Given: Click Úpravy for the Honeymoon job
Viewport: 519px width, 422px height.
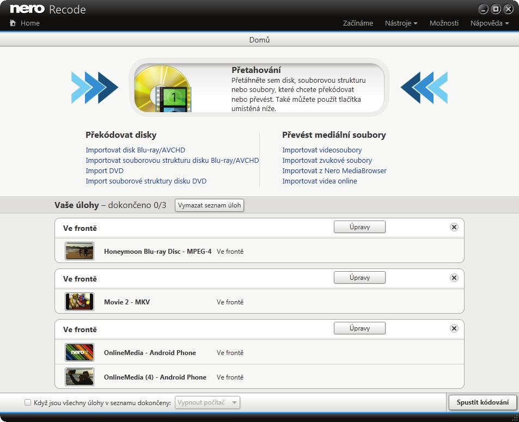Looking at the screenshot, I should pyautogui.click(x=359, y=227).
